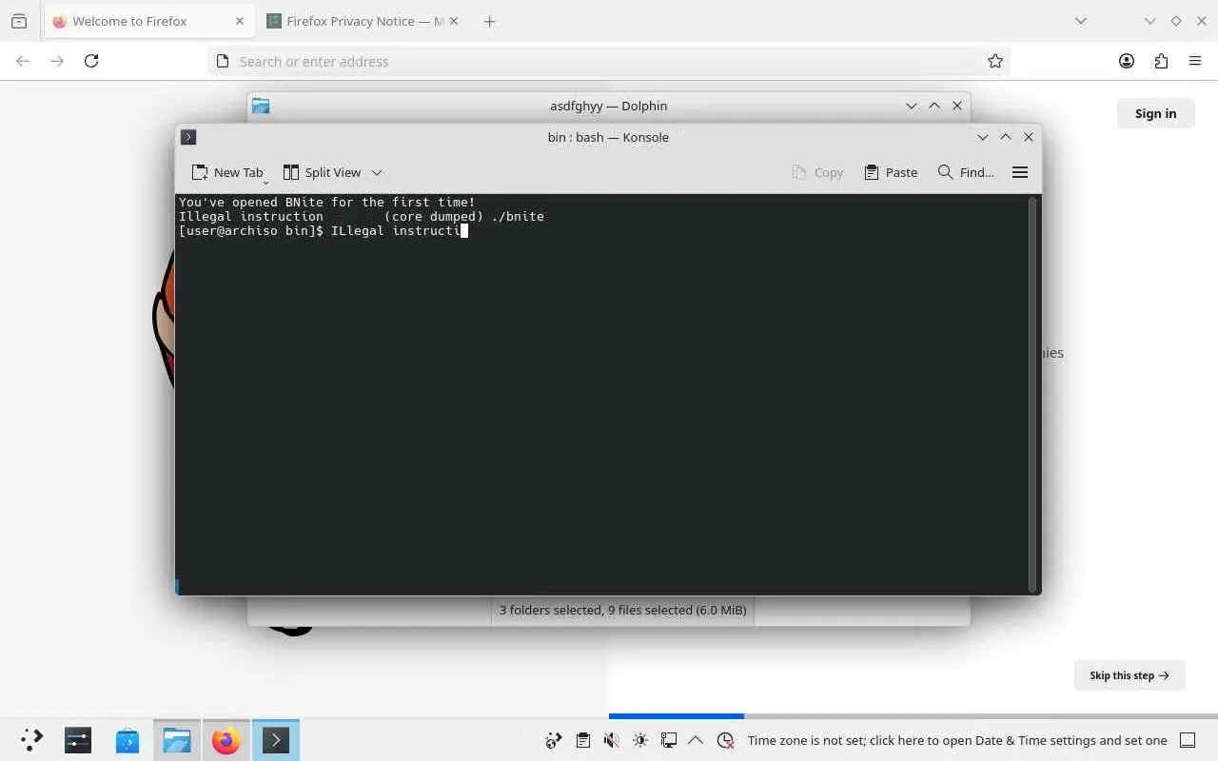The image size is (1218, 761).
Task: Click the Dolphin title bar 'asdfghyy — Dolphin'
Action: click(x=609, y=106)
